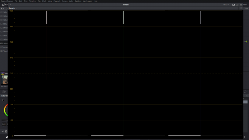Viewport: 249px width, 140px height.
Task: Open the Fairlight menu
Action: [x=78, y=1]
